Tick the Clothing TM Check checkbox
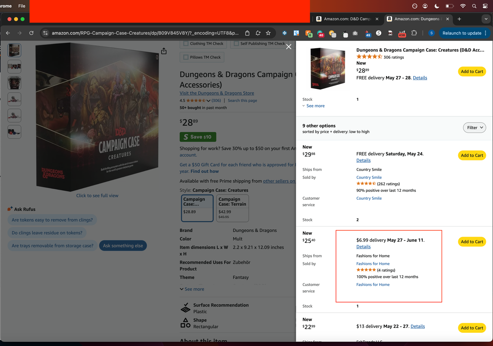Screen dimensions: 493x346 186,44
